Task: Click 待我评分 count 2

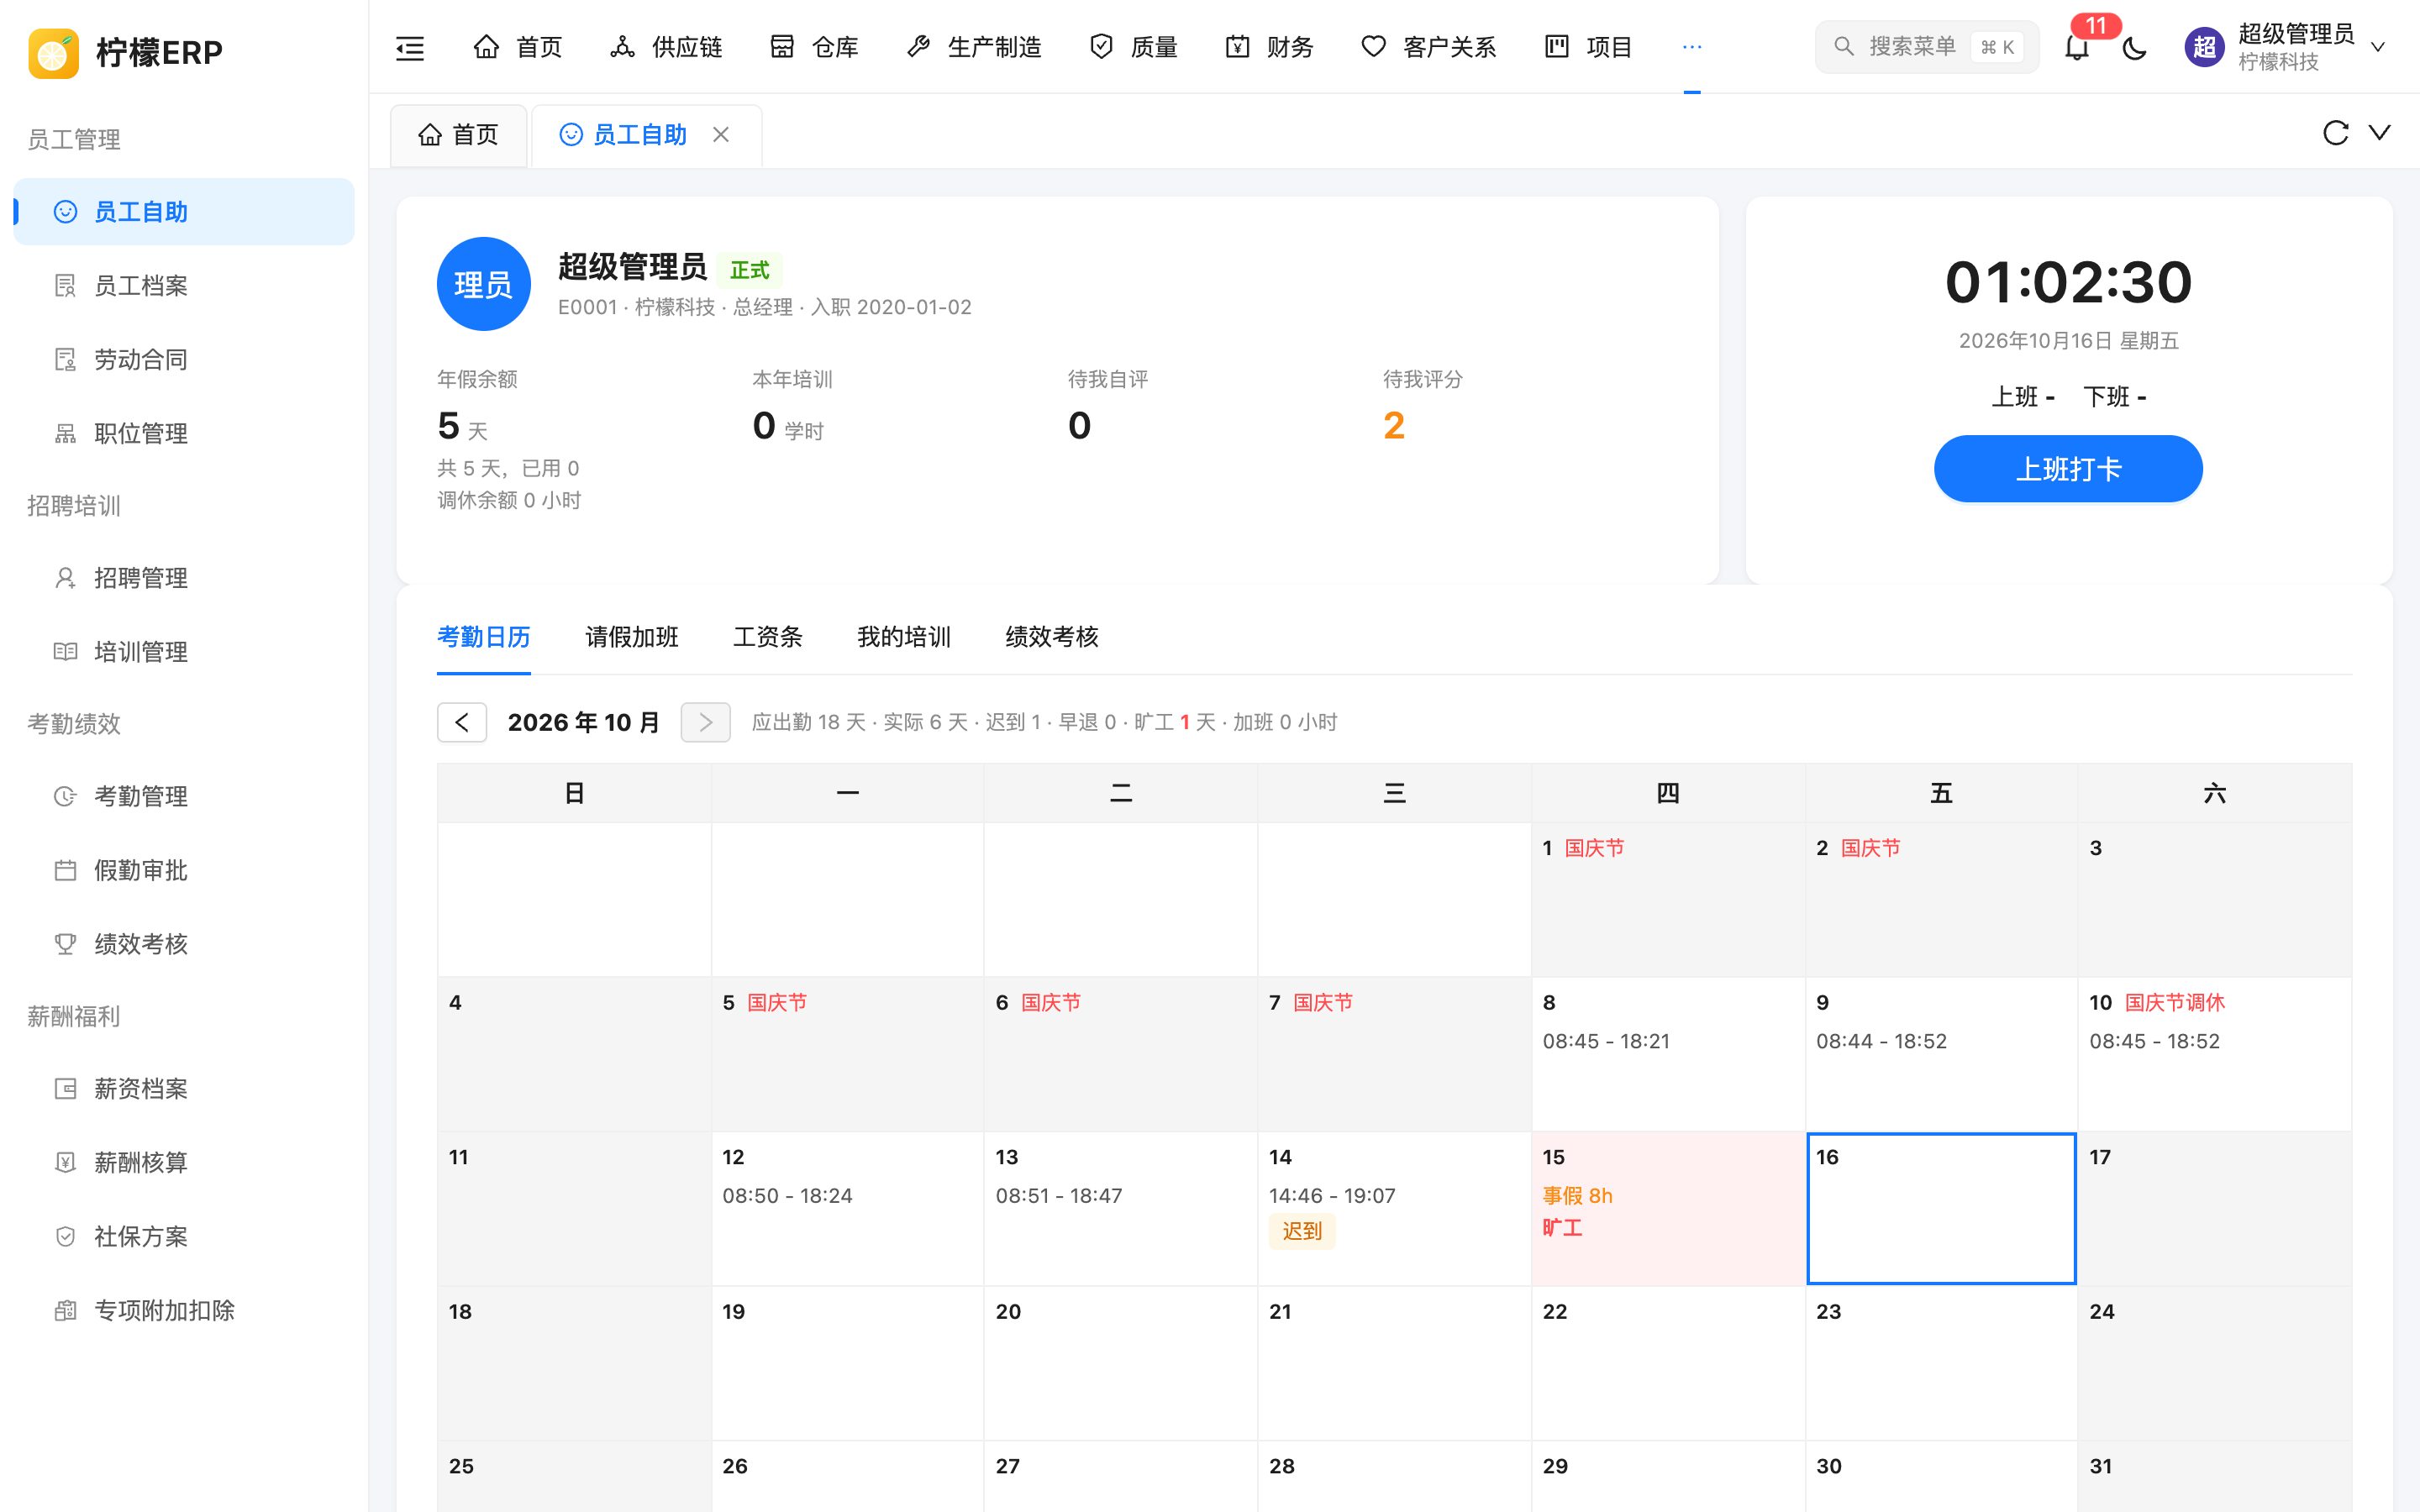Action: coord(1394,426)
